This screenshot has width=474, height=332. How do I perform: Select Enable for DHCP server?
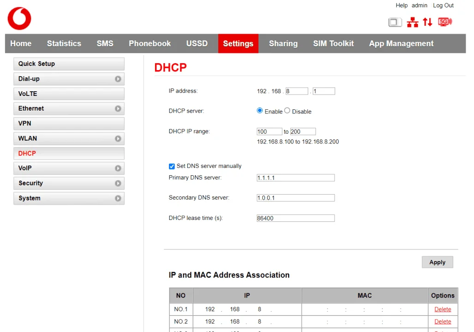pyautogui.click(x=260, y=111)
